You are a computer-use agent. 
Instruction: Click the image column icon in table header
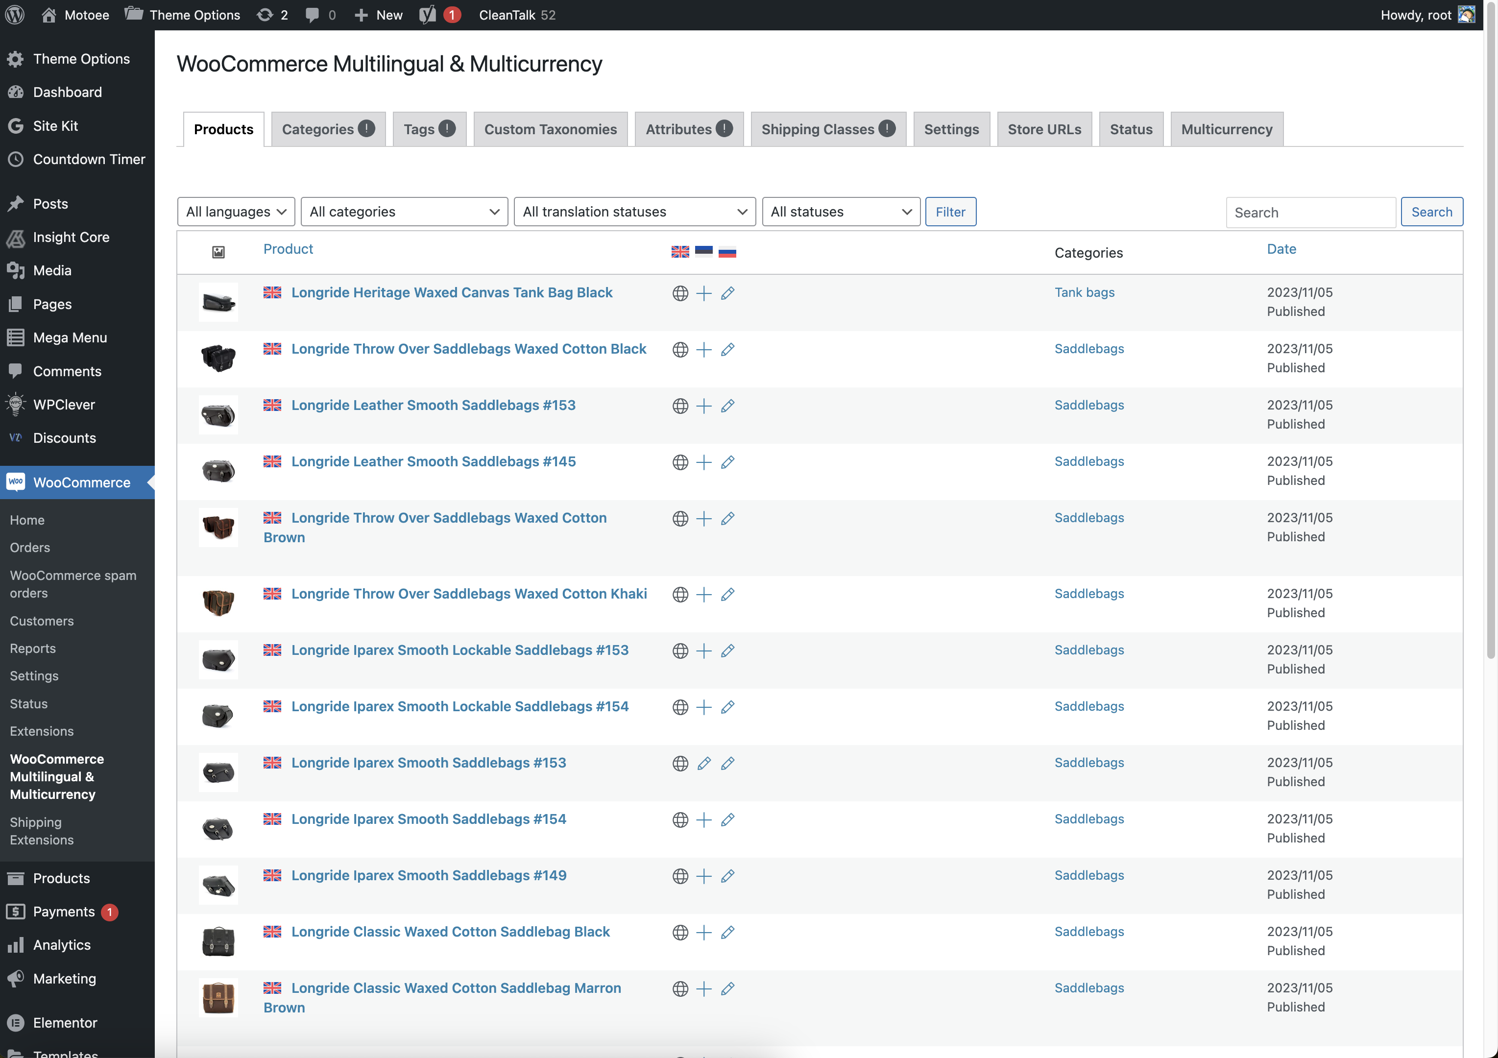(x=218, y=252)
